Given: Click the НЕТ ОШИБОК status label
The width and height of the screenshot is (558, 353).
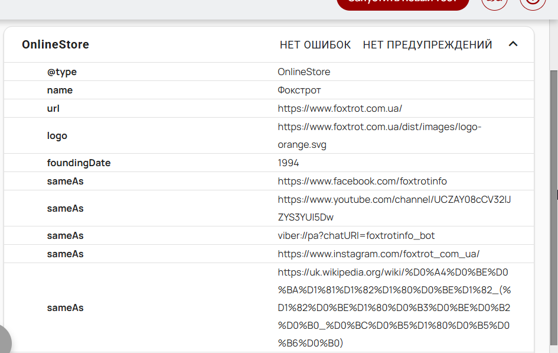Looking at the screenshot, I should 315,45.
